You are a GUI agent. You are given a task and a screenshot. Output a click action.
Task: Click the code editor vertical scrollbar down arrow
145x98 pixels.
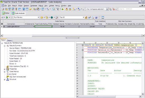click(143, 94)
